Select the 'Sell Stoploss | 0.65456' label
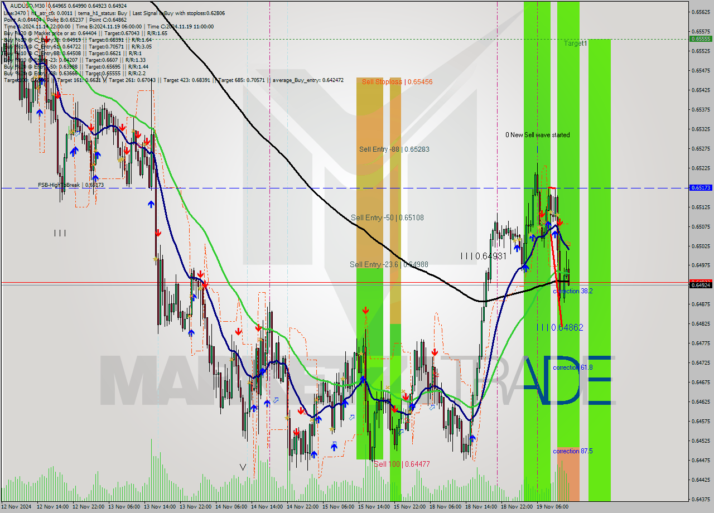 (397, 82)
